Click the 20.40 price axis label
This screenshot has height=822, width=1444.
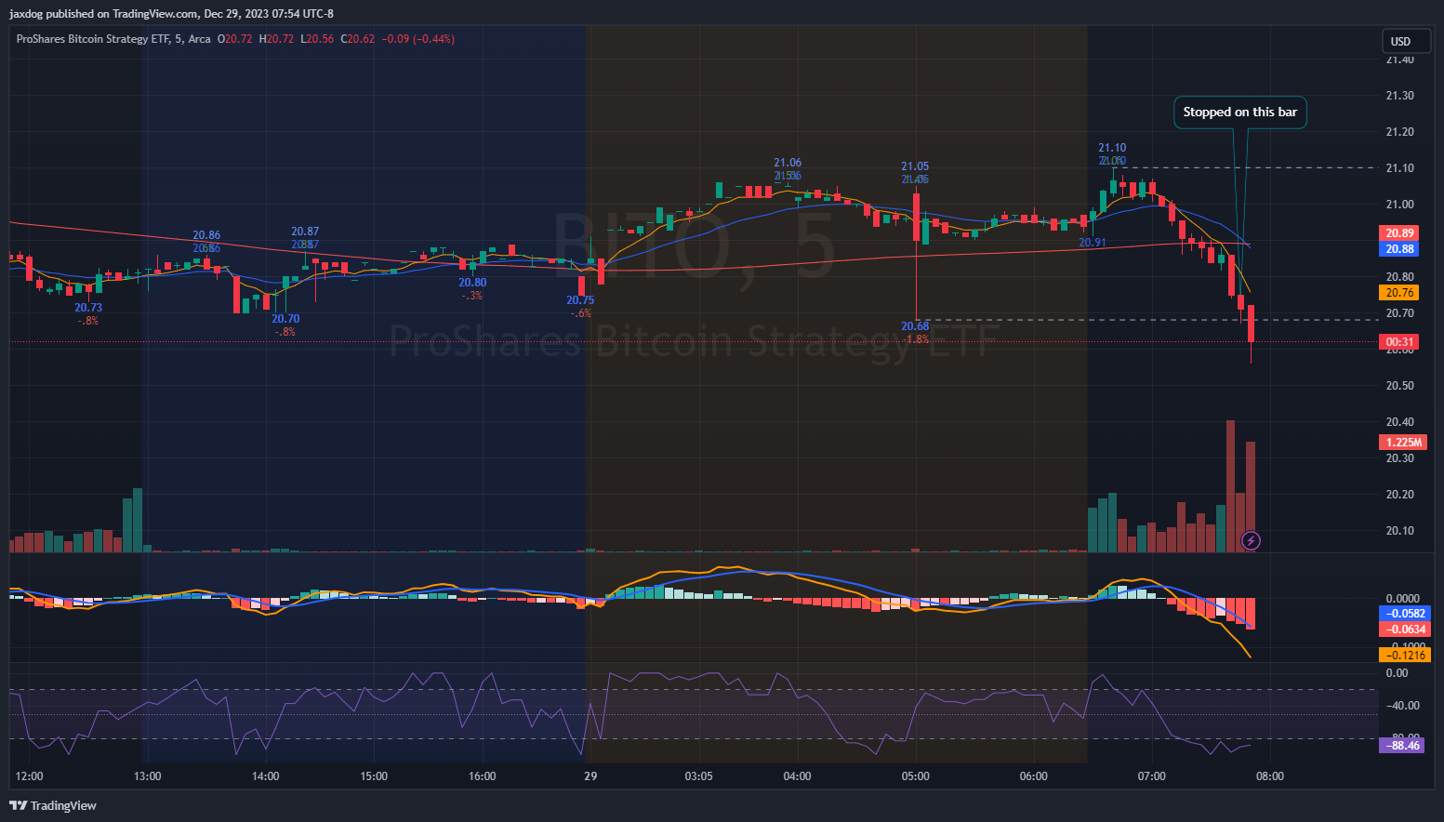(1399, 422)
